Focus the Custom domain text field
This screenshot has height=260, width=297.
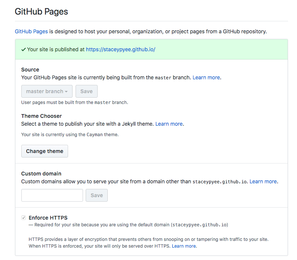[x=52, y=195]
